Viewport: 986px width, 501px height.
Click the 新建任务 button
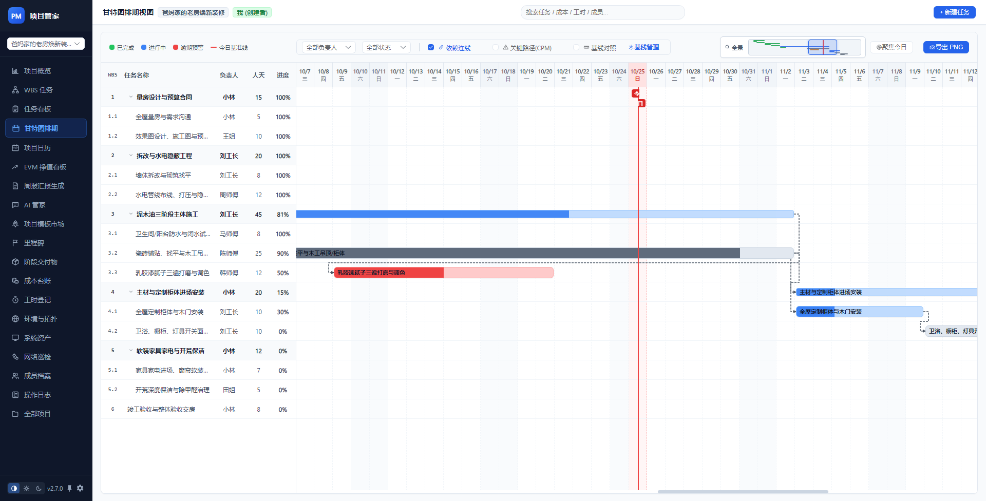954,12
